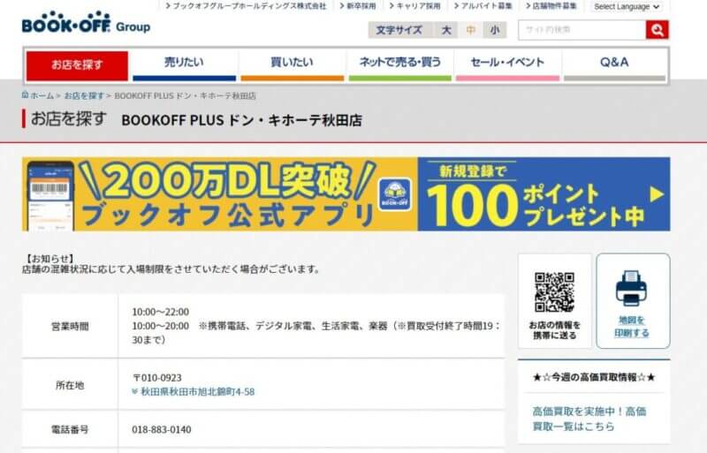This screenshot has width=707, height=453.
Task: Click the site search input field
Action: tap(582, 30)
